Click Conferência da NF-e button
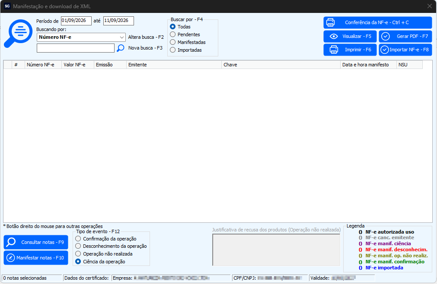437x284 pixels. pyautogui.click(x=378, y=22)
